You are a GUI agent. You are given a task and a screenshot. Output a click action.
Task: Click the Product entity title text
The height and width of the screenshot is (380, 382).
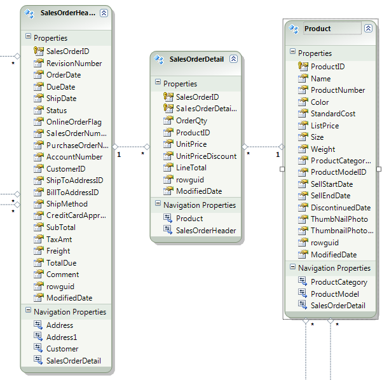click(x=317, y=29)
